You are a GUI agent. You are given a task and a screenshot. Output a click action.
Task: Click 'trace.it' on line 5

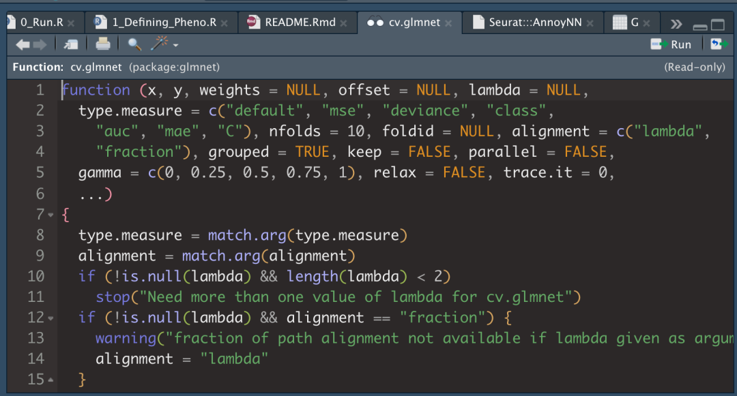538,172
